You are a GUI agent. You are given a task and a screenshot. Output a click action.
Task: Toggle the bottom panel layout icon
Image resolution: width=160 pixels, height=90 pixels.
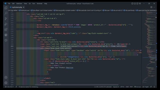tap(135, 3)
